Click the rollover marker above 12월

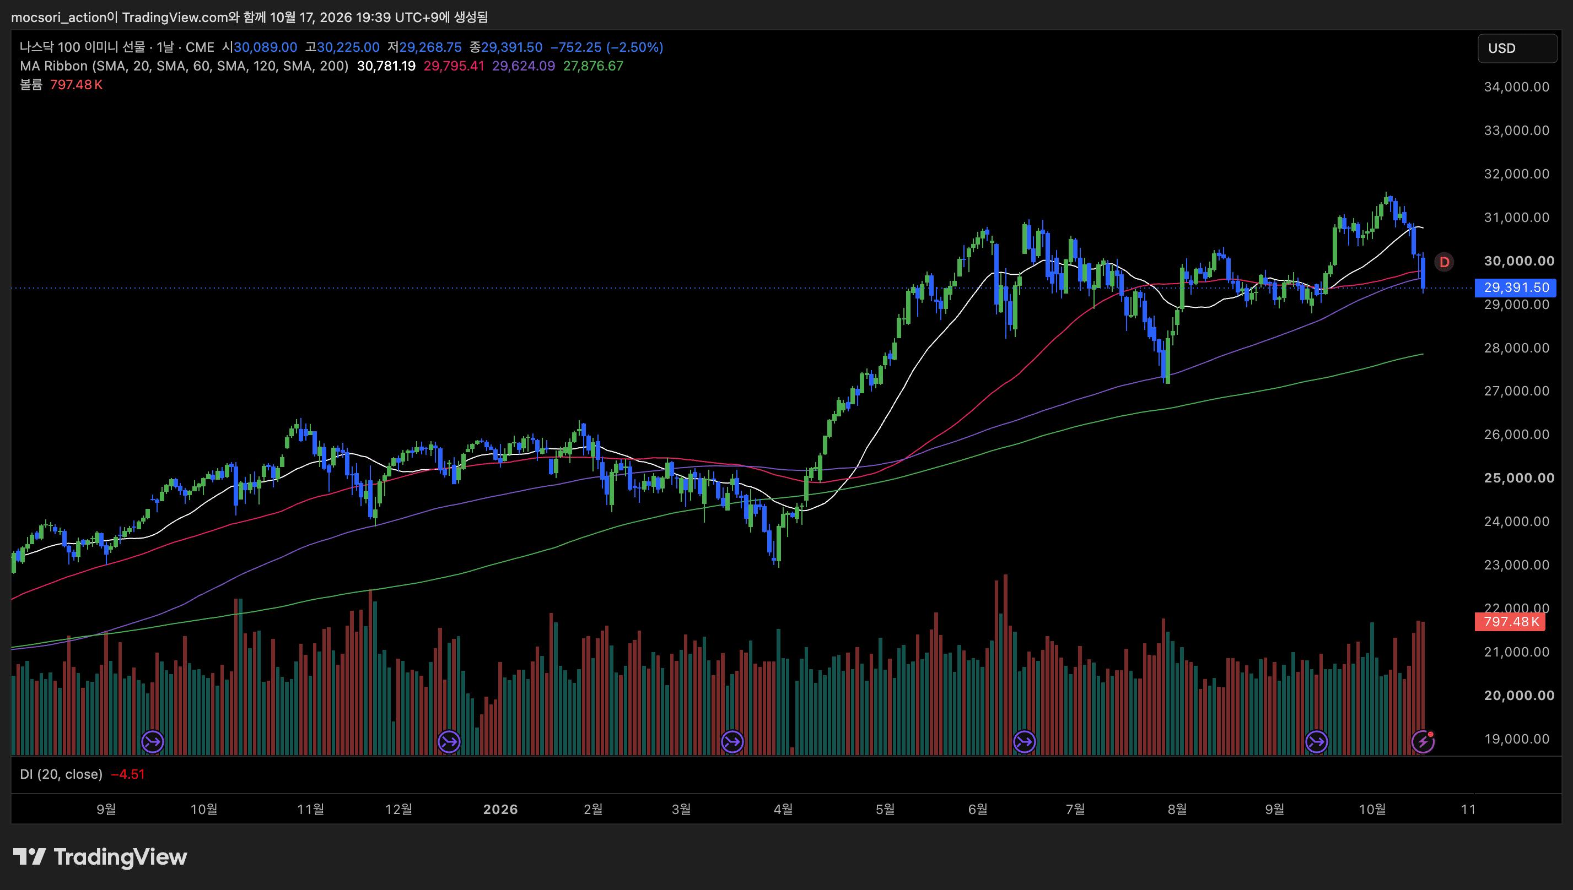coord(449,742)
